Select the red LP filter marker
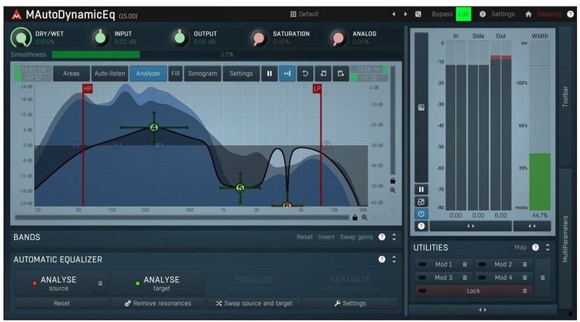The image size is (580, 322). (x=317, y=88)
